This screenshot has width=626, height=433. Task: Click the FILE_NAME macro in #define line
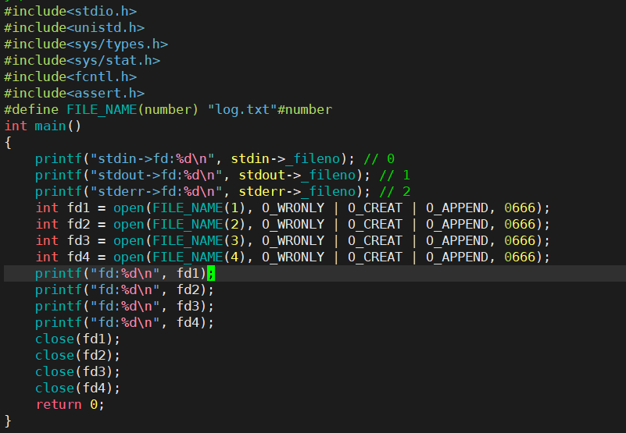click(x=102, y=110)
